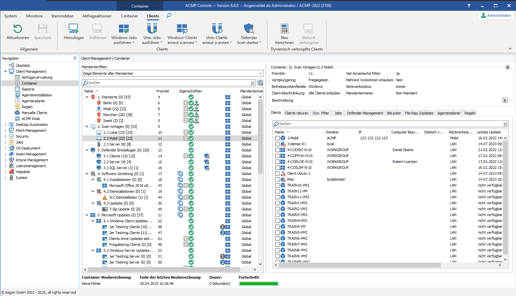The height and width of the screenshot is (296, 516).
Task: Pin the Navigation panel with pushpin icon
Action: coord(75,58)
